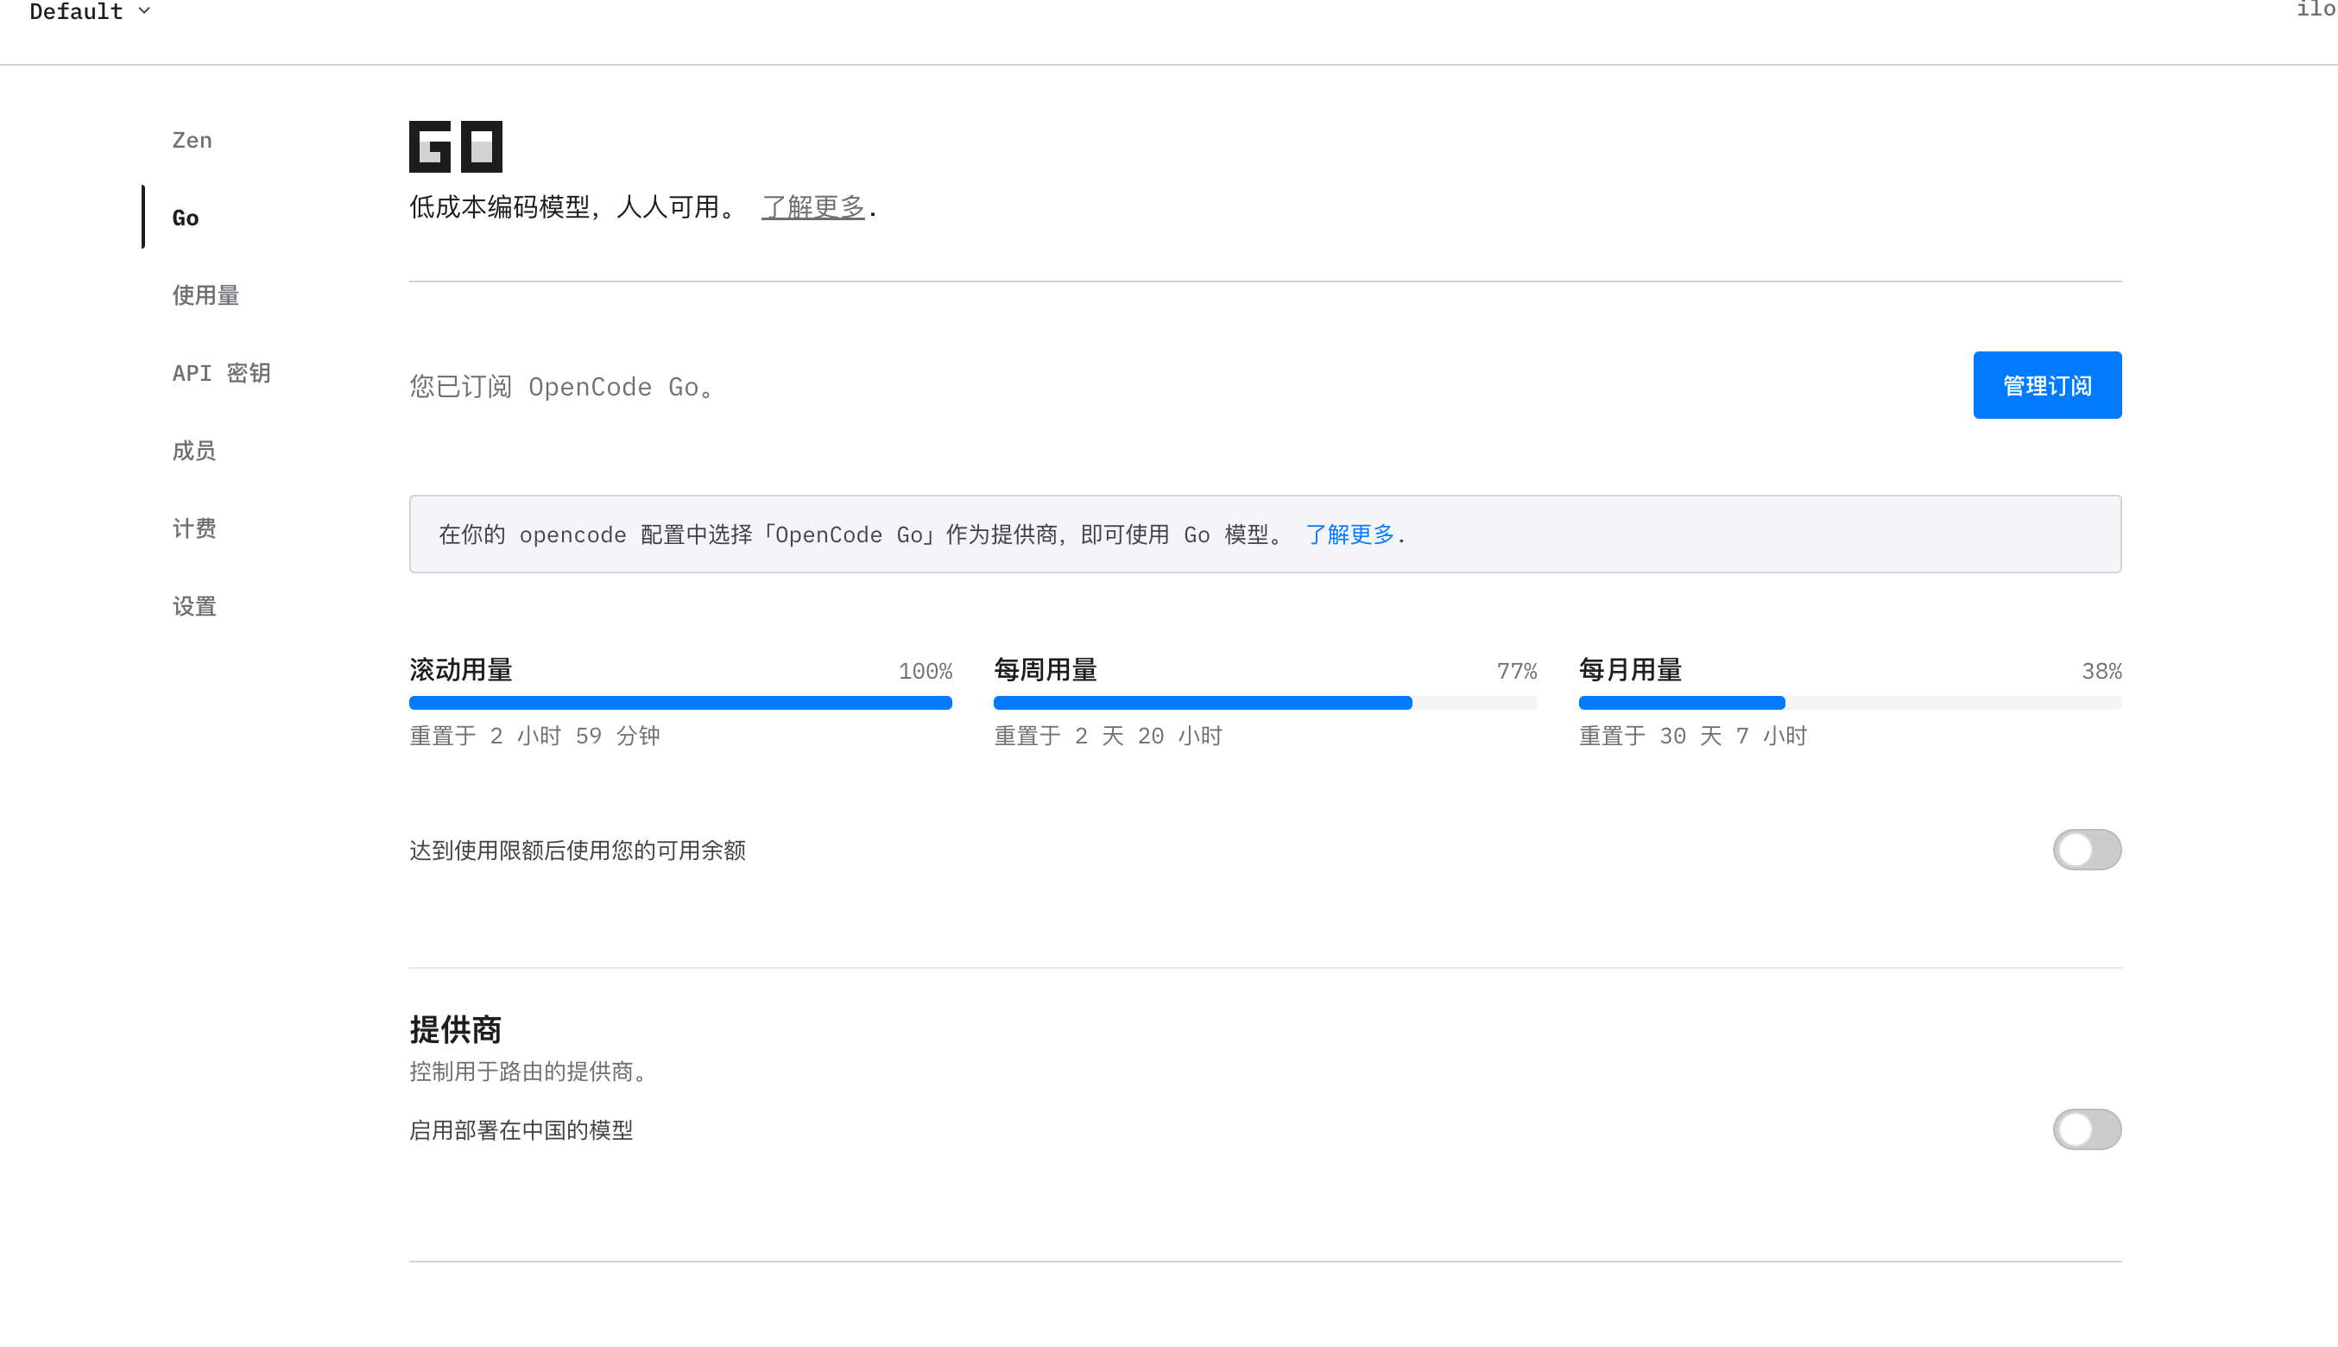Image resolution: width=2338 pixels, height=1347 pixels.
Task: Click 低成本编码模型，人人可用。 tagline text
Action: click(x=573, y=206)
